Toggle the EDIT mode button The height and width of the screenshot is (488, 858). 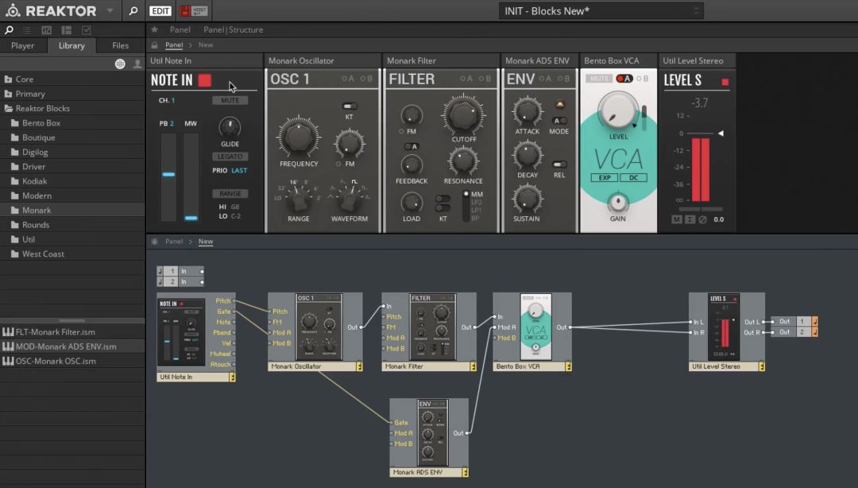[160, 11]
